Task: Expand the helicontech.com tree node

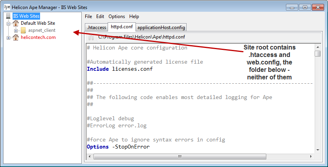Action: click(9, 38)
